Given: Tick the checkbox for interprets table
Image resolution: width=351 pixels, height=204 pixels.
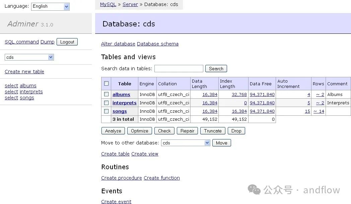Looking at the screenshot, I should pyautogui.click(x=106, y=103).
